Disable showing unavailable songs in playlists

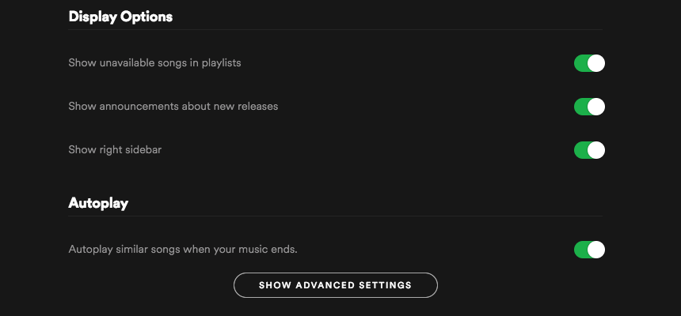[589, 63]
